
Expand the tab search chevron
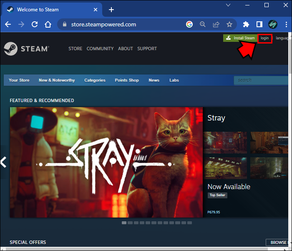228,5
